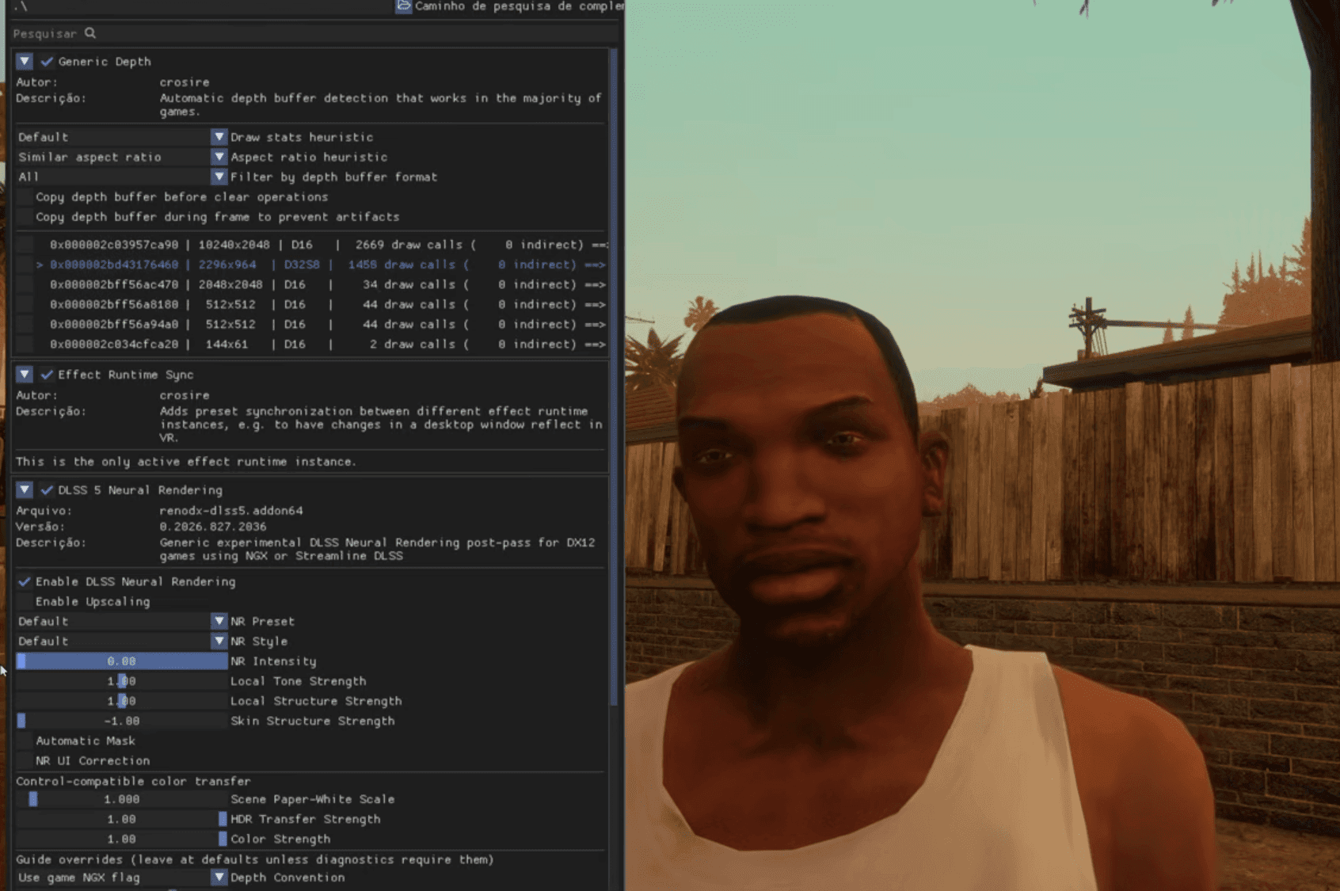Viewport: 1340px width, 891px height.
Task: Click the folder icon beside Caminho de pesquisa
Action: [x=404, y=6]
